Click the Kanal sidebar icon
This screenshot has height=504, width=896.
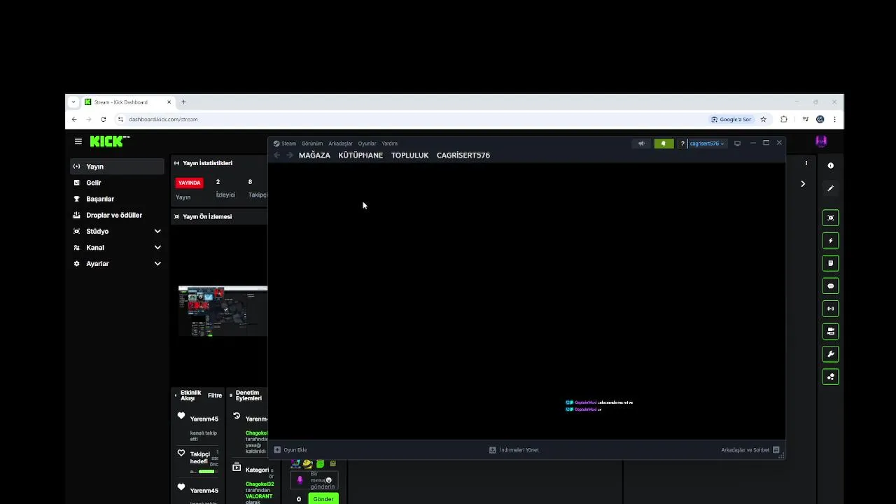77,247
